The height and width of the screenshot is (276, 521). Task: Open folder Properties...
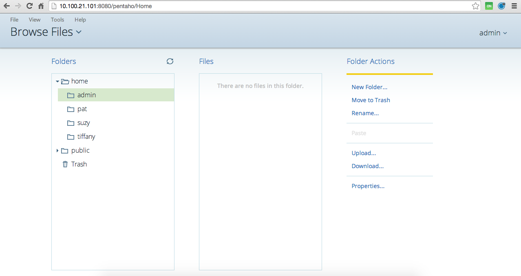[368, 186]
